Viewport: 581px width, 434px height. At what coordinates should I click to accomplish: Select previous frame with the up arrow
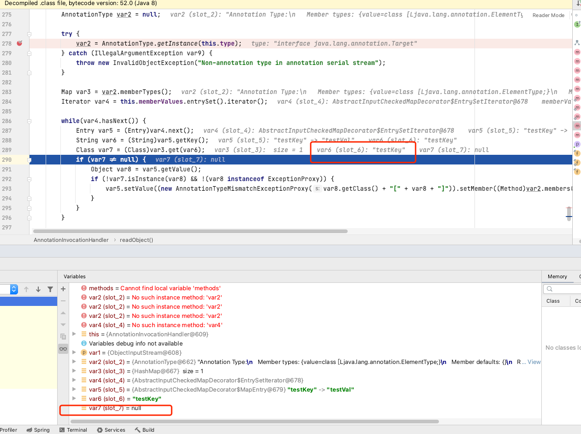(26, 289)
